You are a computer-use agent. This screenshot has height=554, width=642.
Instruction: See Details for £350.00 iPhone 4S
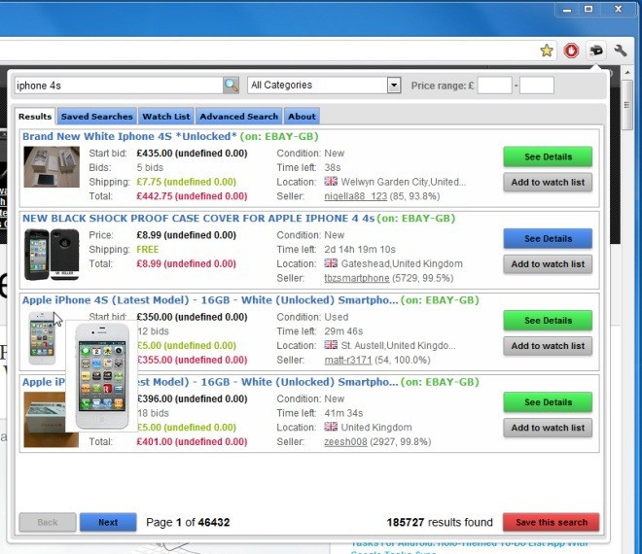(x=548, y=321)
